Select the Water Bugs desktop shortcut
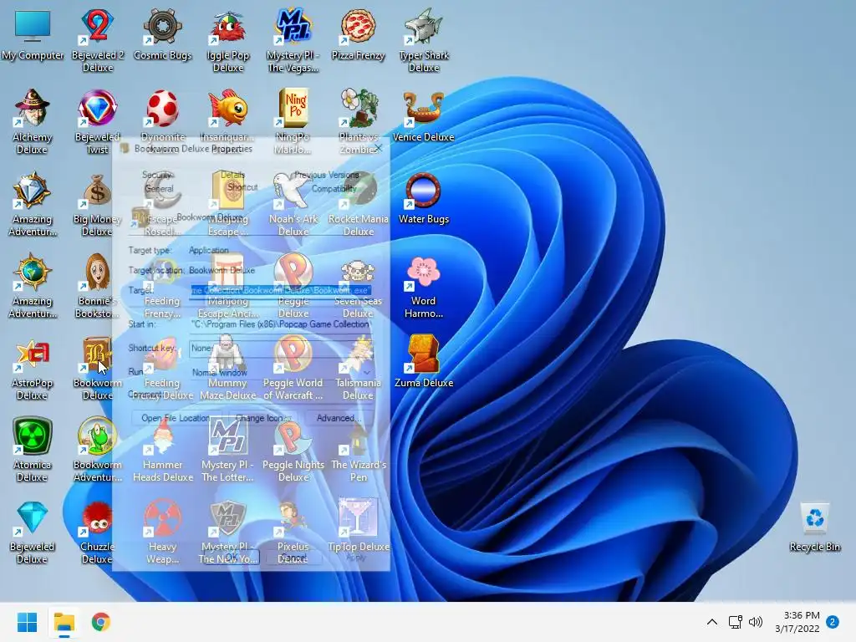 click(x=424, y=199)
